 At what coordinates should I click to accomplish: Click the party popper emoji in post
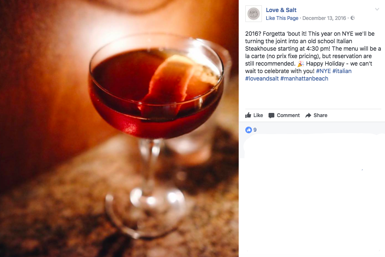click(300, 64)
